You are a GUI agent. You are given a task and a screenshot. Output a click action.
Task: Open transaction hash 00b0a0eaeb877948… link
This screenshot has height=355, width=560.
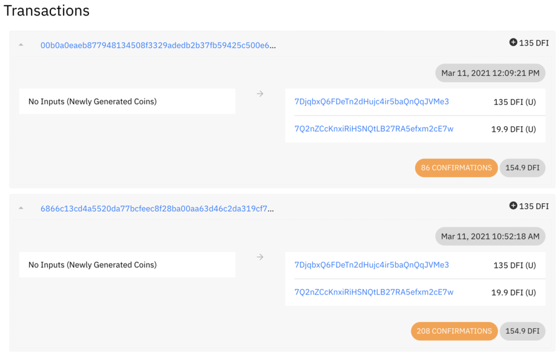coord(158,45)
